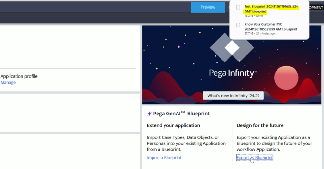
Task: Click What's new in Infinity '24.2? button
Action: 233,96
